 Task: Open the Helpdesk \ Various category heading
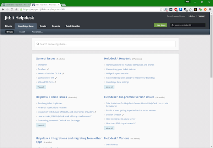click(x=116, y=138)
